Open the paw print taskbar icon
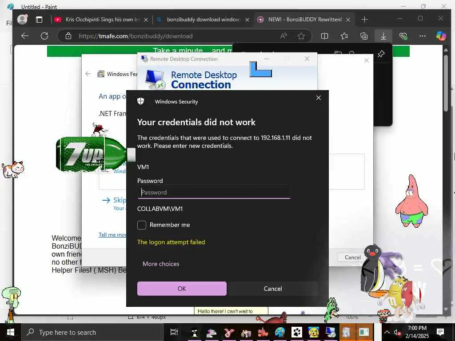The image size is (455, 341). click(x=297, y=332)
